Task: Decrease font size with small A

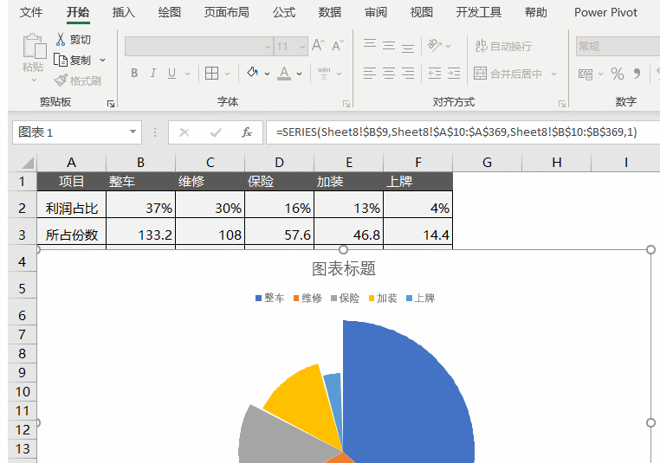Action: tap(338, 45)
